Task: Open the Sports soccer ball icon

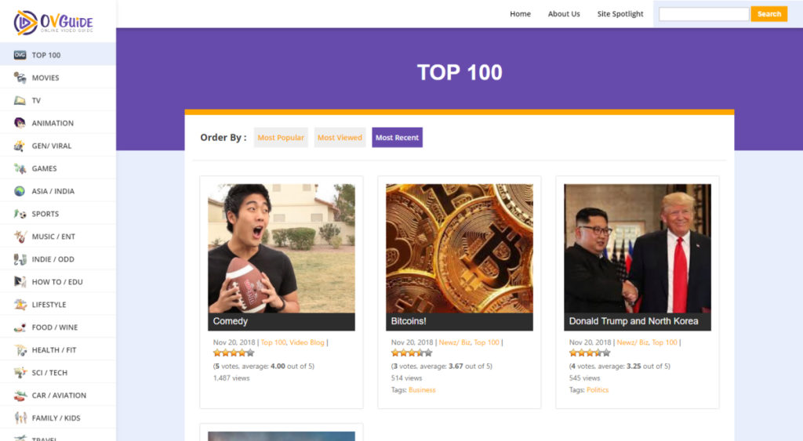Action: pyautogui.click(x=20, y=214)
